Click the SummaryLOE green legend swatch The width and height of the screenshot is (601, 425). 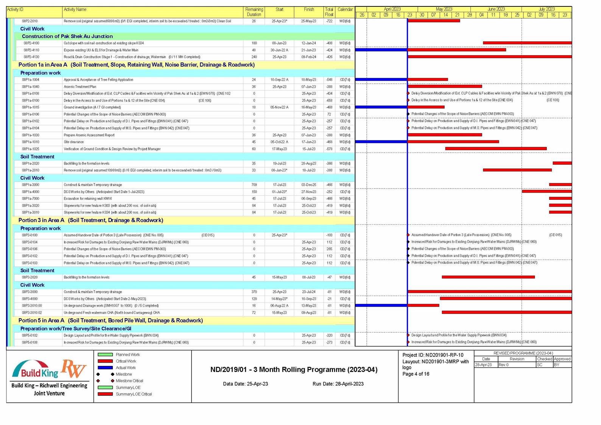coord(105,387)
